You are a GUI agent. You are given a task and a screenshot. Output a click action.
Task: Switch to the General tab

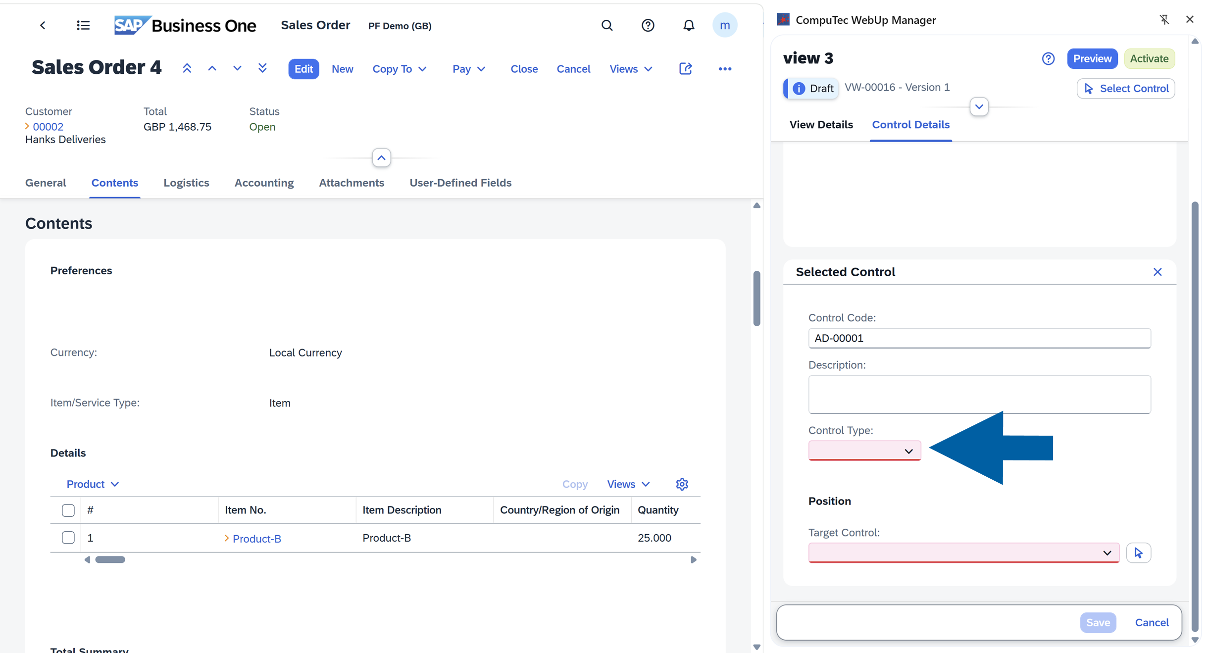pos(46,183)
